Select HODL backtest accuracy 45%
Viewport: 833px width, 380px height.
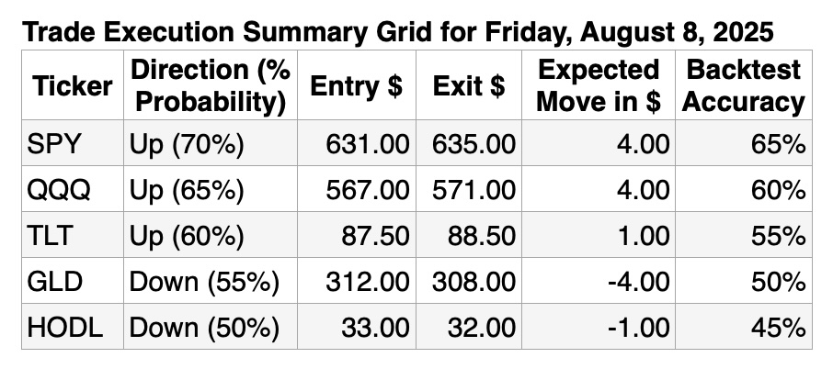(x=743, y=327)
